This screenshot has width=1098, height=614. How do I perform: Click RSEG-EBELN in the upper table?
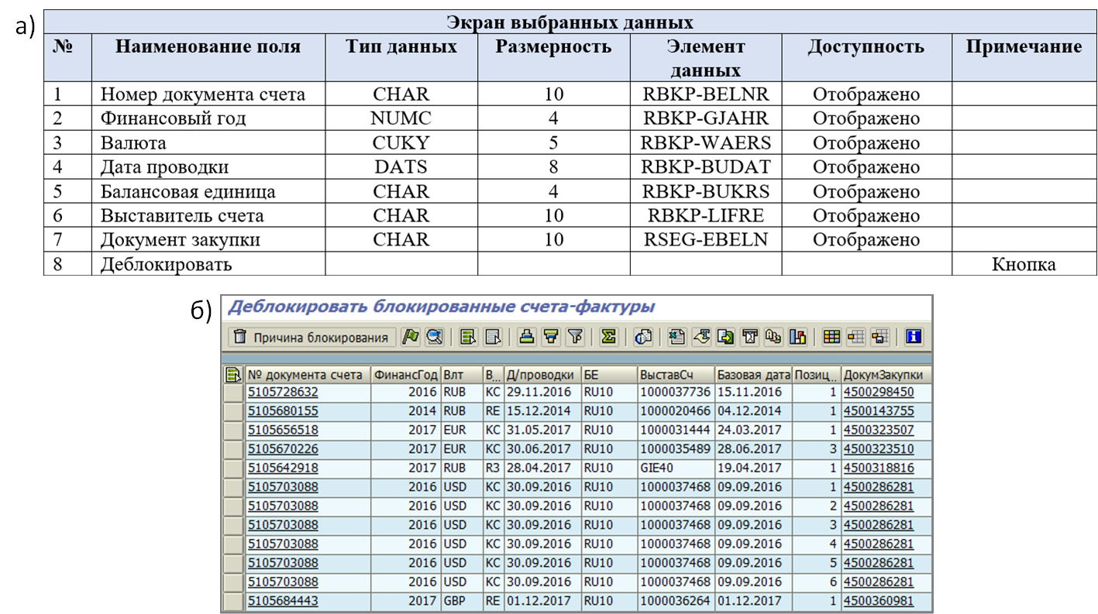[x=705, y=240]
